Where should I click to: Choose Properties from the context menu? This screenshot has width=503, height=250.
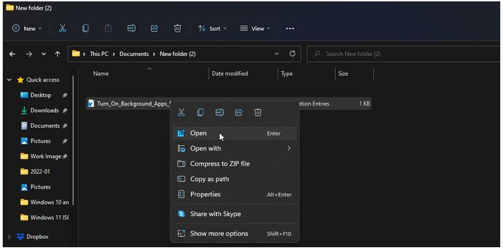click(234, 195)
